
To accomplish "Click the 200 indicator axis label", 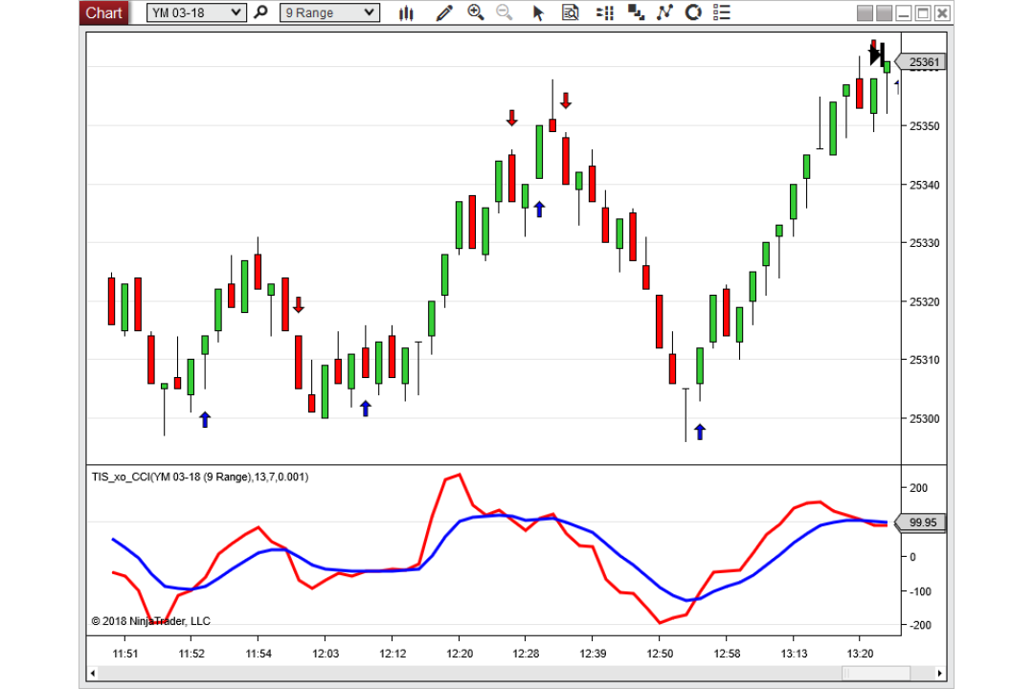I will [x=918, y=488].
